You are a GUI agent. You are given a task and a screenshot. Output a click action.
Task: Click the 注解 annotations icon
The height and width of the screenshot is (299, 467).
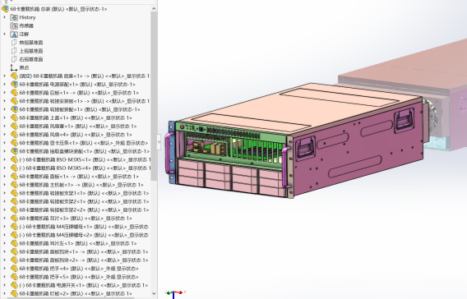click(14, 34)
